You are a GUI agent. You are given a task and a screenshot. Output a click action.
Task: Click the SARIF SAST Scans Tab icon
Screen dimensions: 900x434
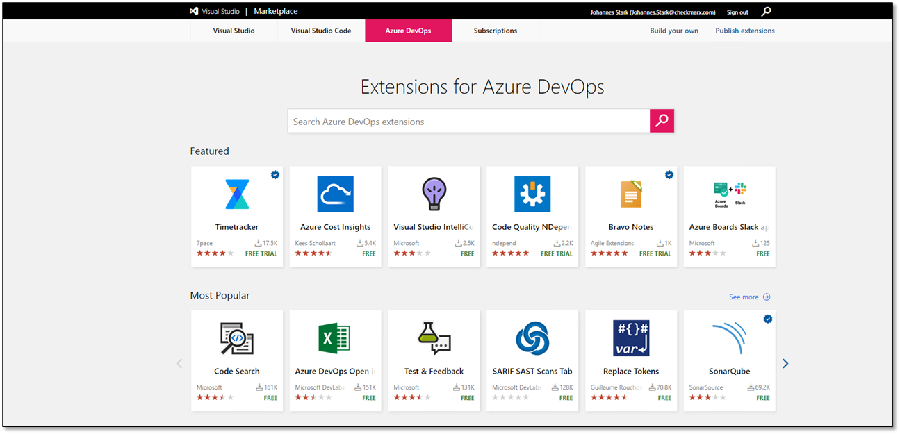pyautogui.click(x=532, y=338)
